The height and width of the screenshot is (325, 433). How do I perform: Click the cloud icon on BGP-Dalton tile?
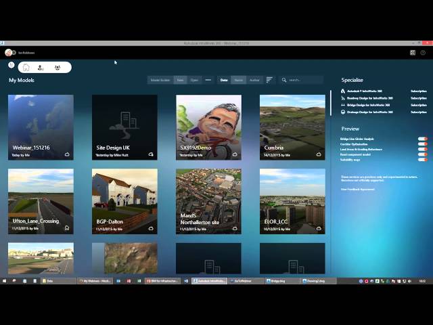tap(151, 228)
